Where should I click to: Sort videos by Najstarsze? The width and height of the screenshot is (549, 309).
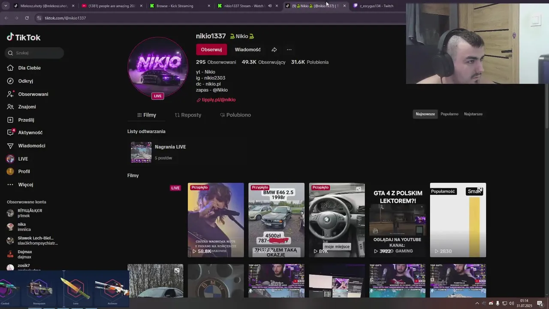point(473,114)
